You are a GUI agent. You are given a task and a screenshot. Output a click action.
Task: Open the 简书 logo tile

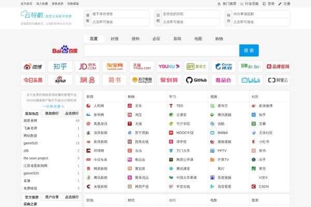click(x=115, y=80)
